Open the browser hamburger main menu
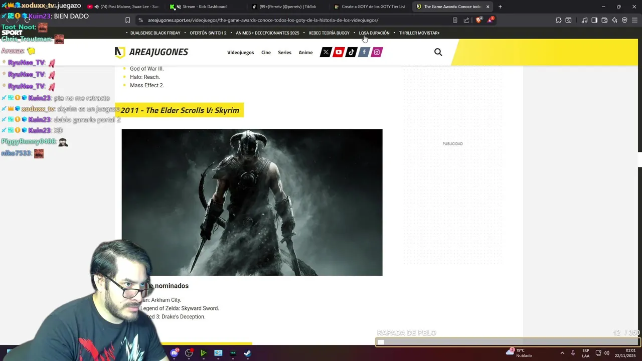The width and height of the screenshot is (642, 361). click(x=634, y=20)
